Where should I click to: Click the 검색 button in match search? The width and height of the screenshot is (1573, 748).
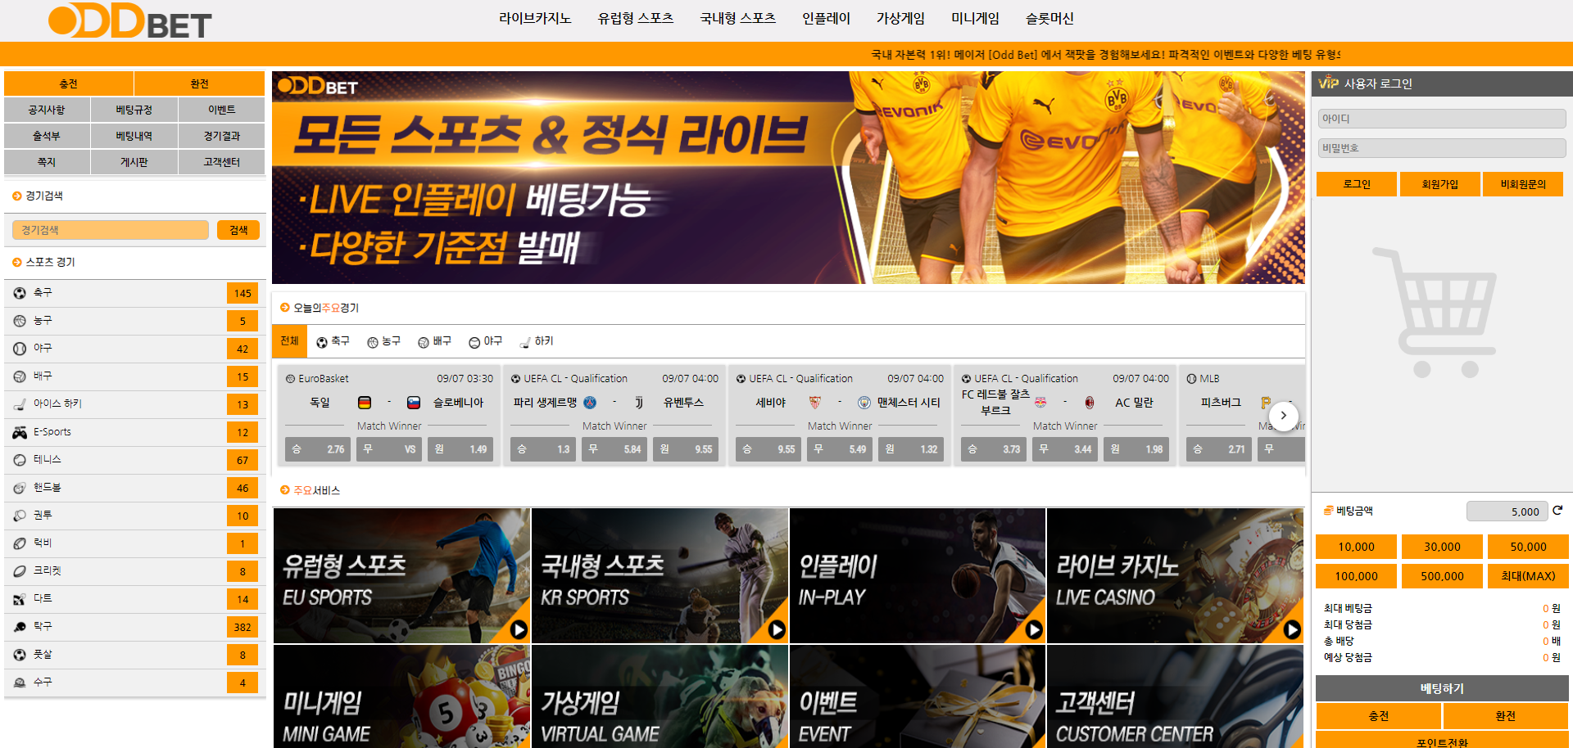coord(238,230)
